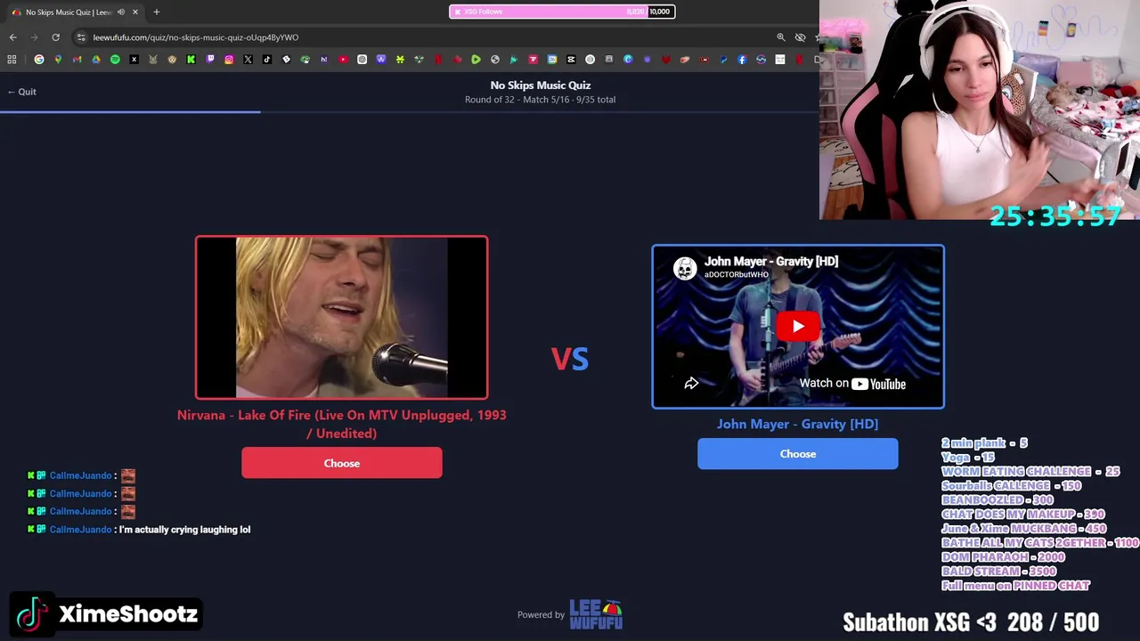
Task: Open the red Netflix bookmark after the pinwheel
Action: [438, 60]
